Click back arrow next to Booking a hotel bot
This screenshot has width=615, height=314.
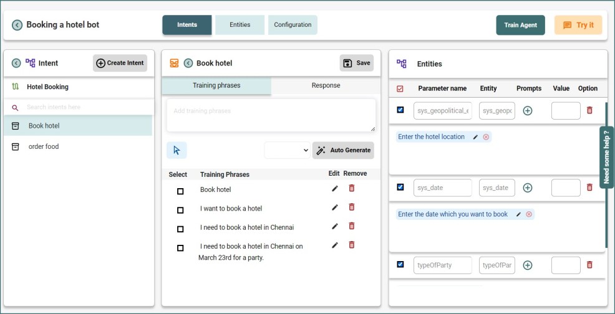pos(17,25)
